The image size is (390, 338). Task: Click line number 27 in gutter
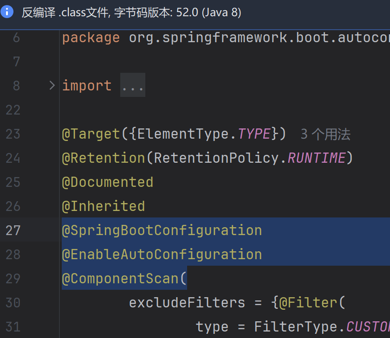coord(13,230)
